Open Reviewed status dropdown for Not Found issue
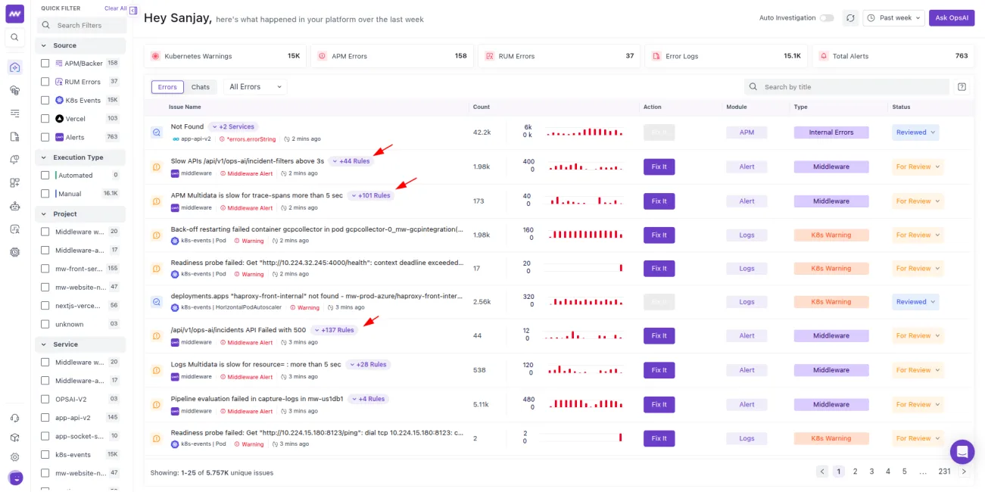The image size is (985, 492). click(915, 132)
